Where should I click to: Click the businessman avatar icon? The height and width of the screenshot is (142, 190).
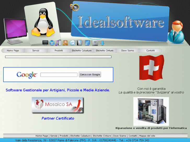(x=176, y=32)
